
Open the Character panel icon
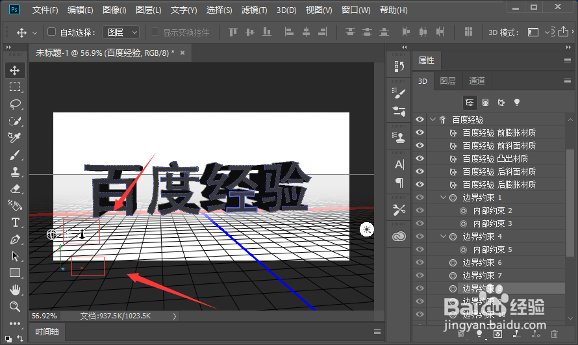399,164
